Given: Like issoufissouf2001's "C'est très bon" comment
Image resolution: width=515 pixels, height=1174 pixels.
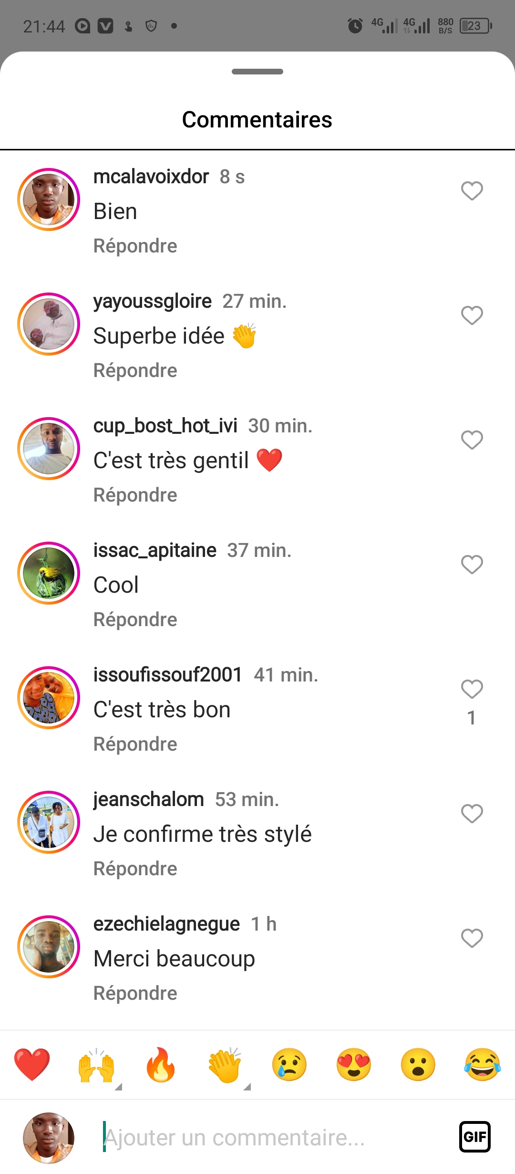Looking at the screenshot, I should coord(472,689).
